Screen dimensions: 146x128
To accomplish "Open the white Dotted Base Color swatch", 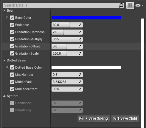I will [86, 67].
